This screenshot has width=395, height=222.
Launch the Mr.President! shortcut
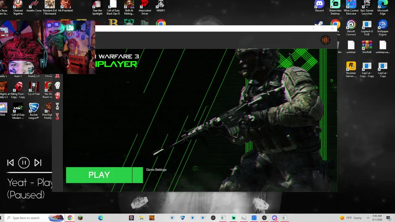(65, 6)
